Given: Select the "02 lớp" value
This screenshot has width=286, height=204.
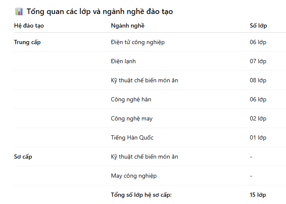Looking at the screenshot, I should click(x=258, y=119).
